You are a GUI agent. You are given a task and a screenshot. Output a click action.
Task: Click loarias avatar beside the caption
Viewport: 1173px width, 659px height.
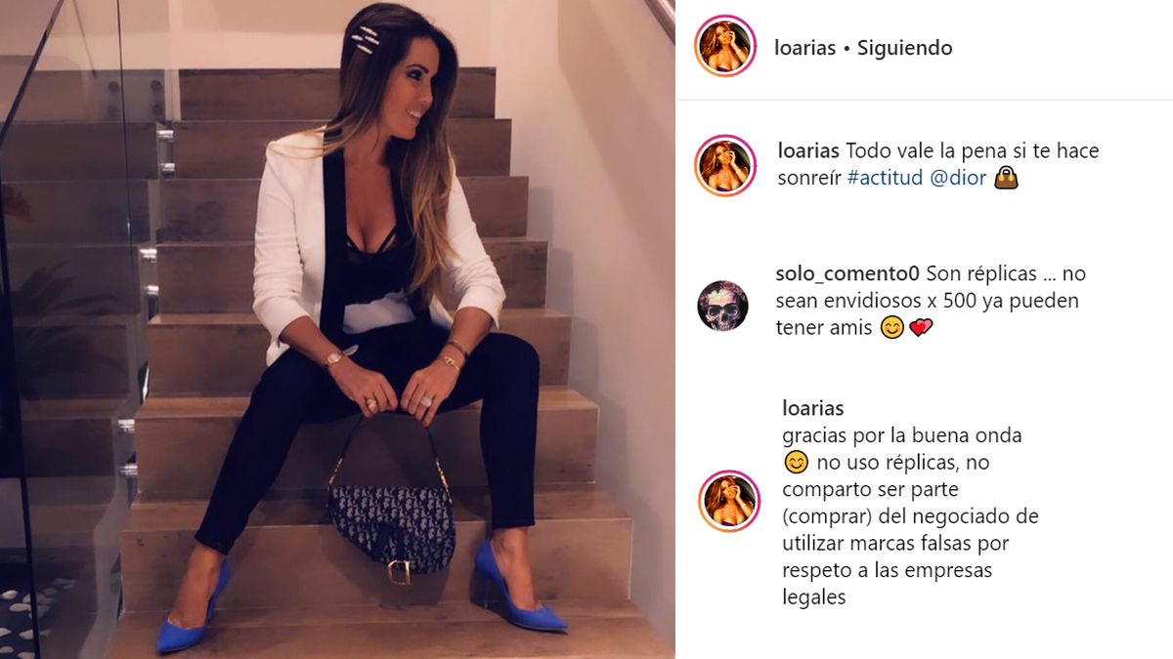725,166
